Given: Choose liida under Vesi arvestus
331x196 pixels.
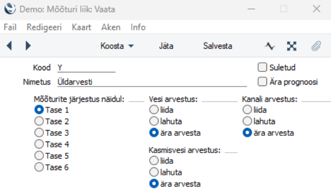Looking at the screenshot, I should pos(154,110).
